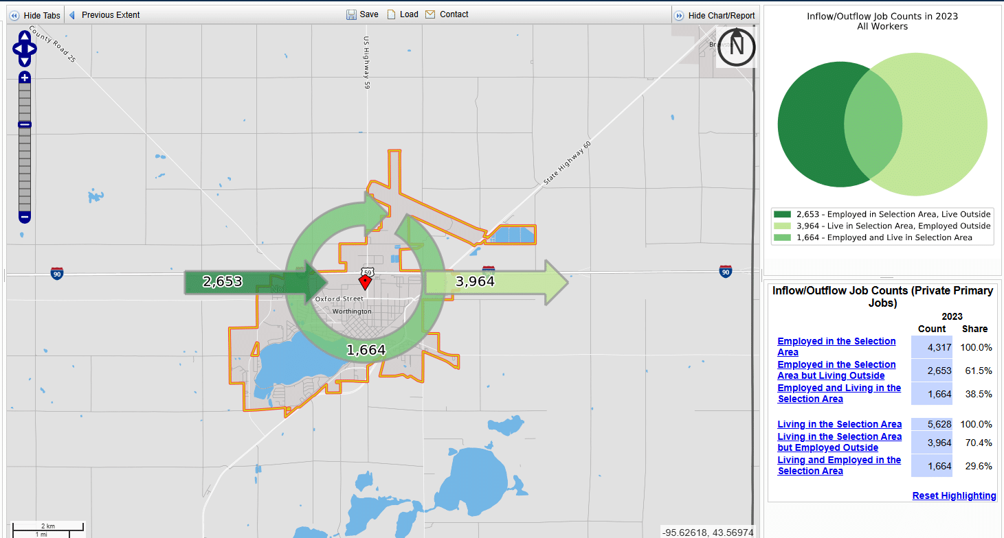1004x538 pixels.
Task: Click the 4,317 count cell
Action: click(x=932, y=347)
